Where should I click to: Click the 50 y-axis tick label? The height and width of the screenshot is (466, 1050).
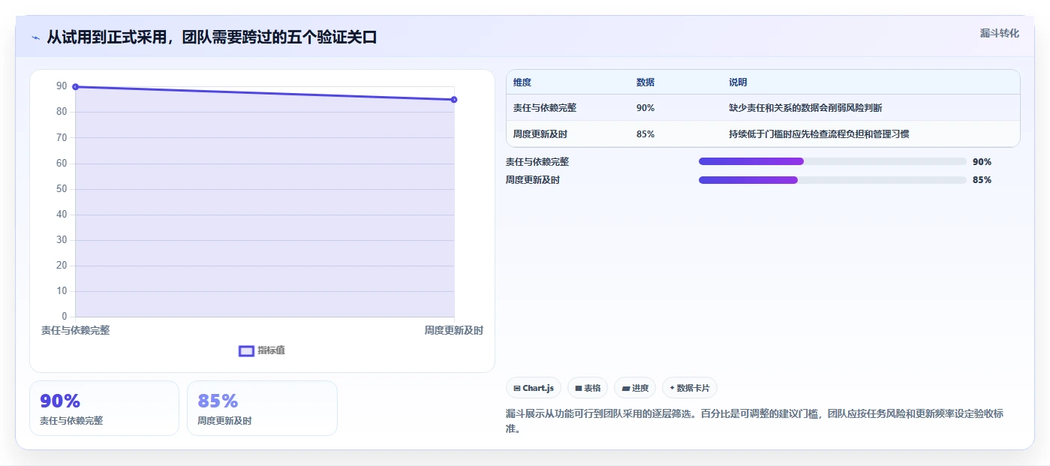coord(62,188)
